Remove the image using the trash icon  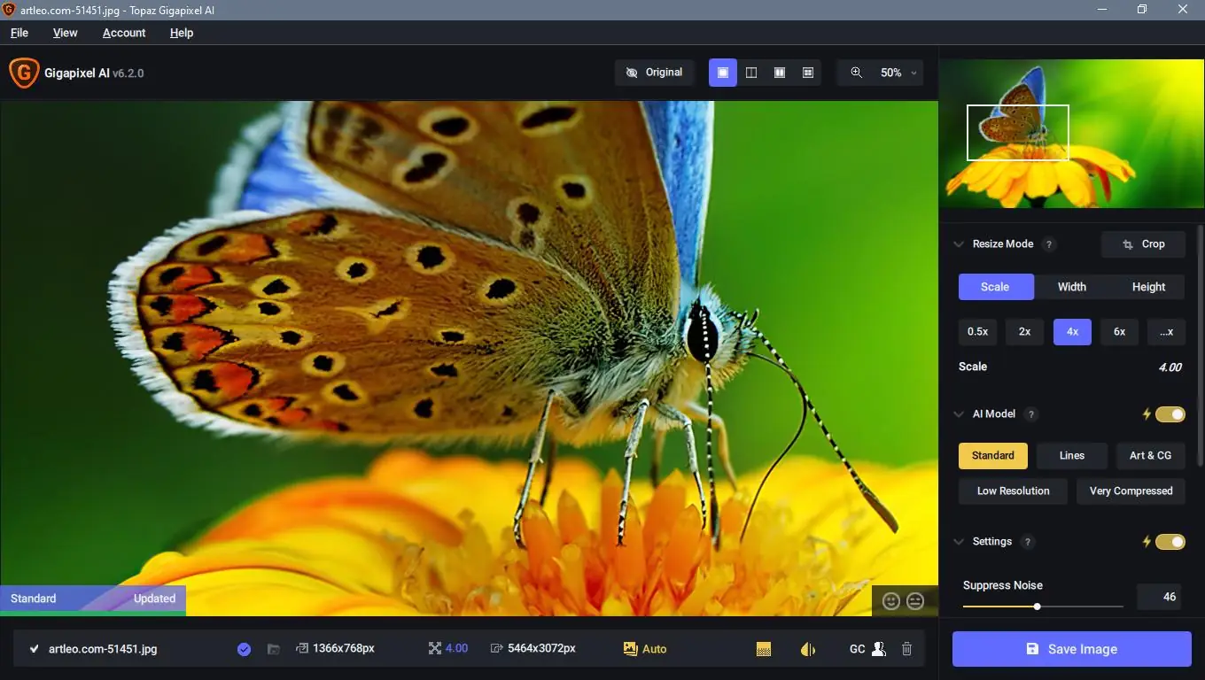coord(906,648)
